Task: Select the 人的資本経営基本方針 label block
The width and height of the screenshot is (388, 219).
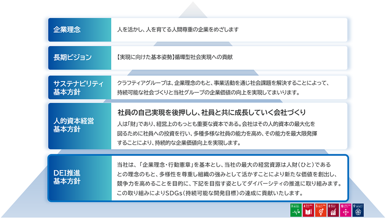Action: point(80,126)
